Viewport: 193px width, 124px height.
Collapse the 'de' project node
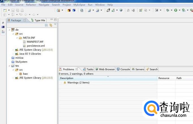(9, 30)
